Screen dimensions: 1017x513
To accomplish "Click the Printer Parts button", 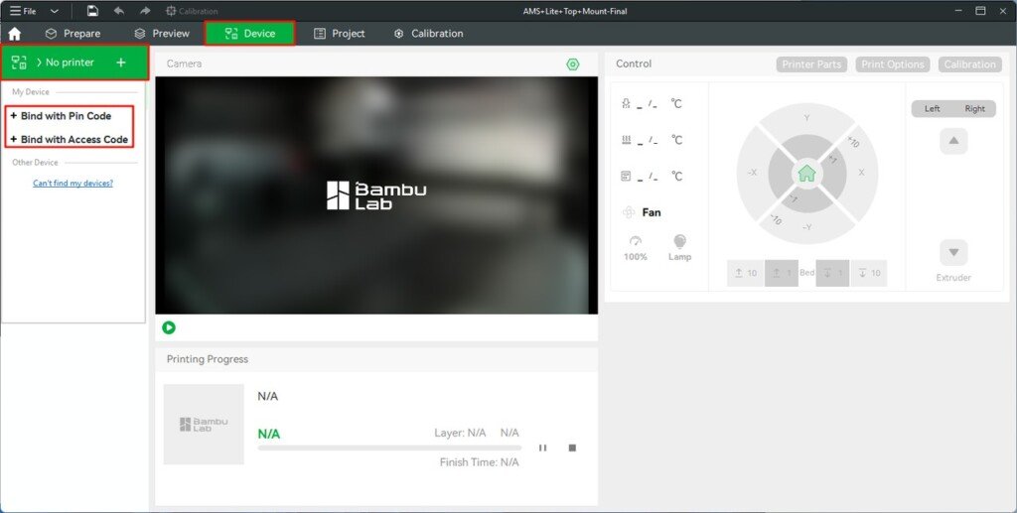I will coord(811,64).
